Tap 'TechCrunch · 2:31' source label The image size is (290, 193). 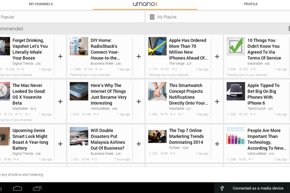click(260, 109)
